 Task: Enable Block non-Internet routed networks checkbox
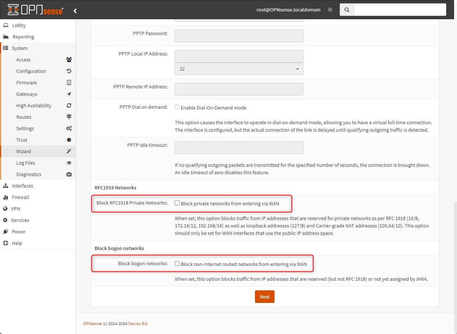pyautogui.click(x=177, y=264)
